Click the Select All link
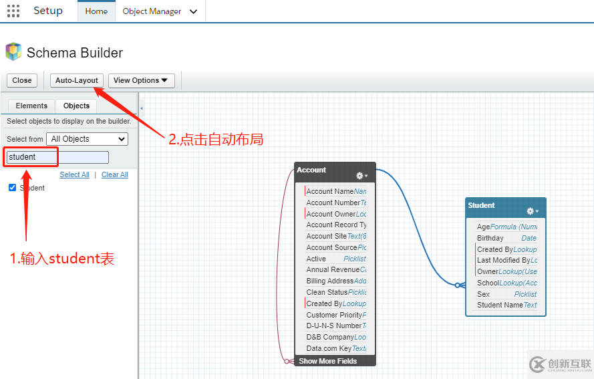 click(x=75, y=174)
